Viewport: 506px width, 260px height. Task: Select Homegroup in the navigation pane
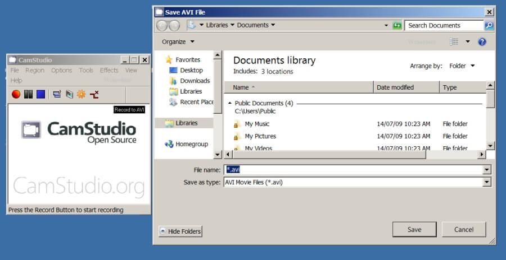pyautogui.click(x=192, y=144)
